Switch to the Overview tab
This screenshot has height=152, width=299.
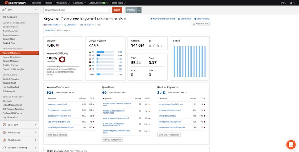point(50,31)
